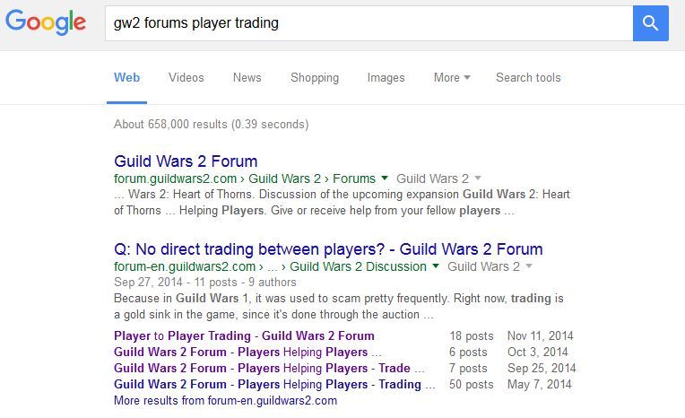685x418 pixels.
Task: Click the Google logo
Action: coord(46,23)
